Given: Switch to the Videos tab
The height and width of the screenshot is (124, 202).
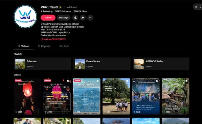Looking at the screenshot, I should [24, 46].
